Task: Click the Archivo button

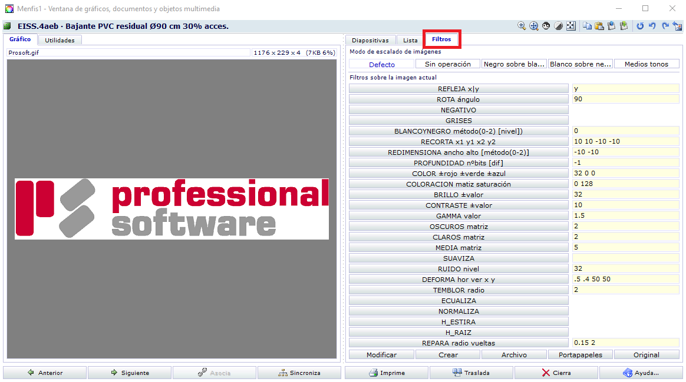Action: (514, 355)
